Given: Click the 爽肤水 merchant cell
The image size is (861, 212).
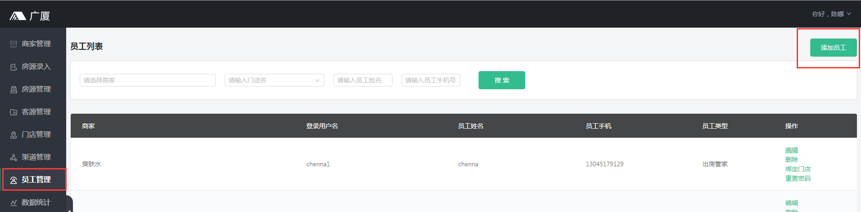Looking at the screenshot, I should (92, 164).
